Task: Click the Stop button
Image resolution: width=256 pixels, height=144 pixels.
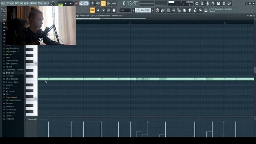Action: click(71, 4)
